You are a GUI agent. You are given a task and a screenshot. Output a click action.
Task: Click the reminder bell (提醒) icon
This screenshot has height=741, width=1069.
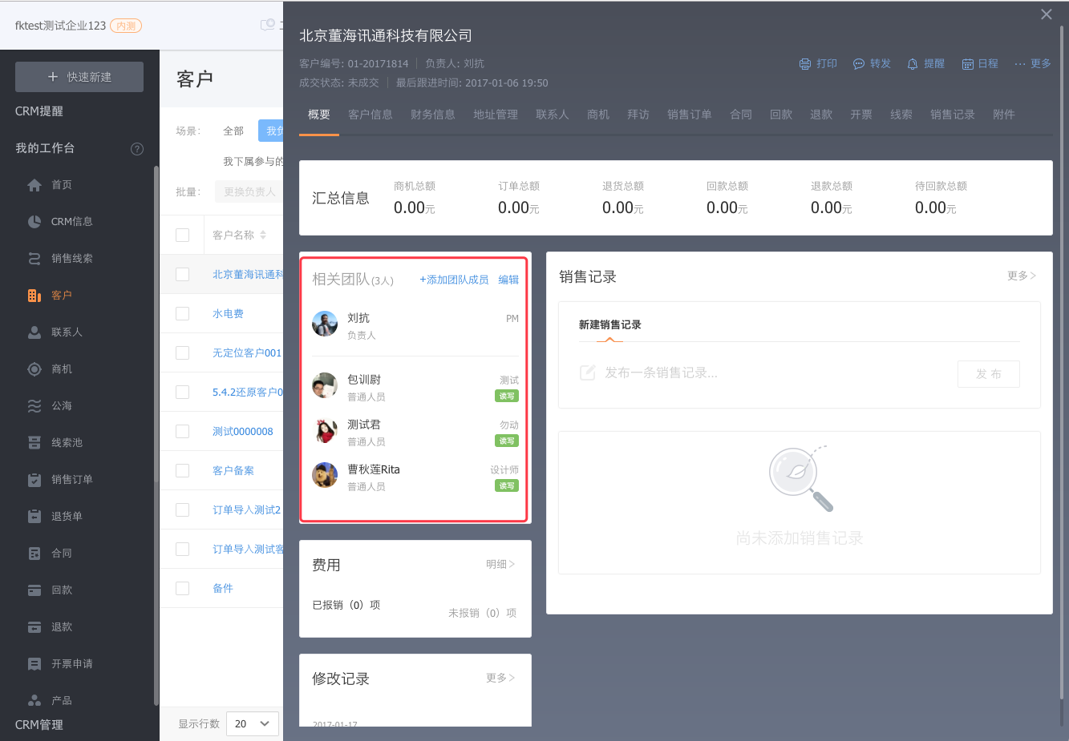pos(913,64)
